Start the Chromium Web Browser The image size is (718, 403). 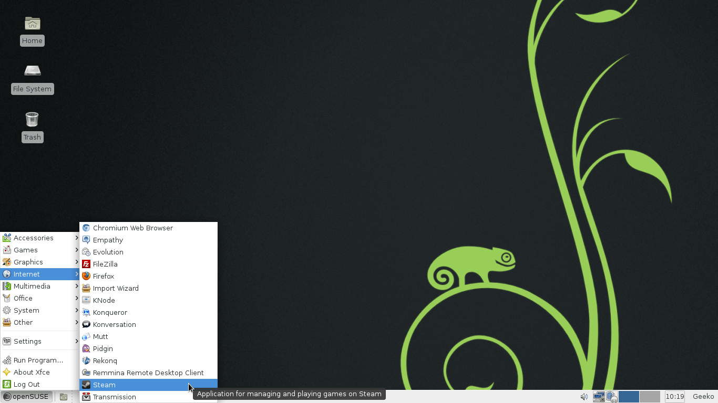133,228
